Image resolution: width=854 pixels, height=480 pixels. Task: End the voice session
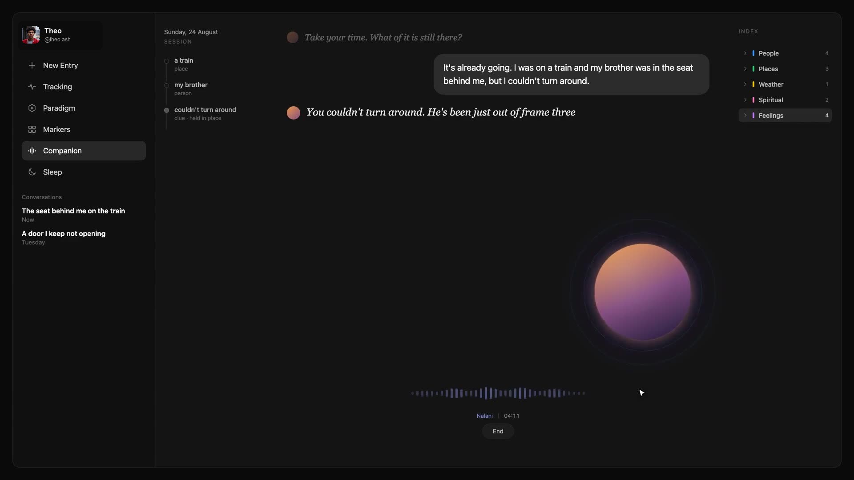pos(498,431)
